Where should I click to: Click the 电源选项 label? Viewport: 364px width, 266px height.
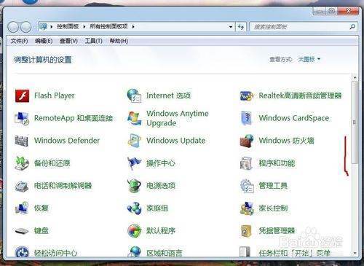161,186
